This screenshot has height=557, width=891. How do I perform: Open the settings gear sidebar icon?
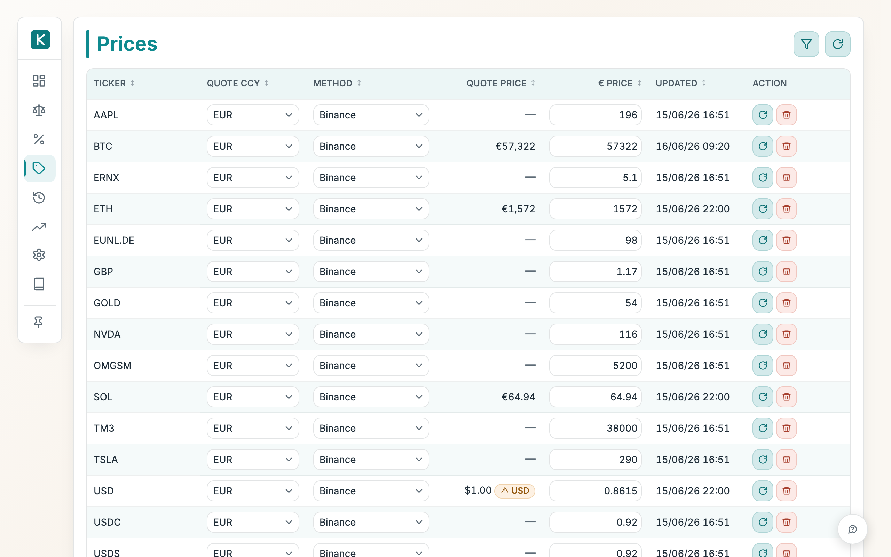click(39, 255)
